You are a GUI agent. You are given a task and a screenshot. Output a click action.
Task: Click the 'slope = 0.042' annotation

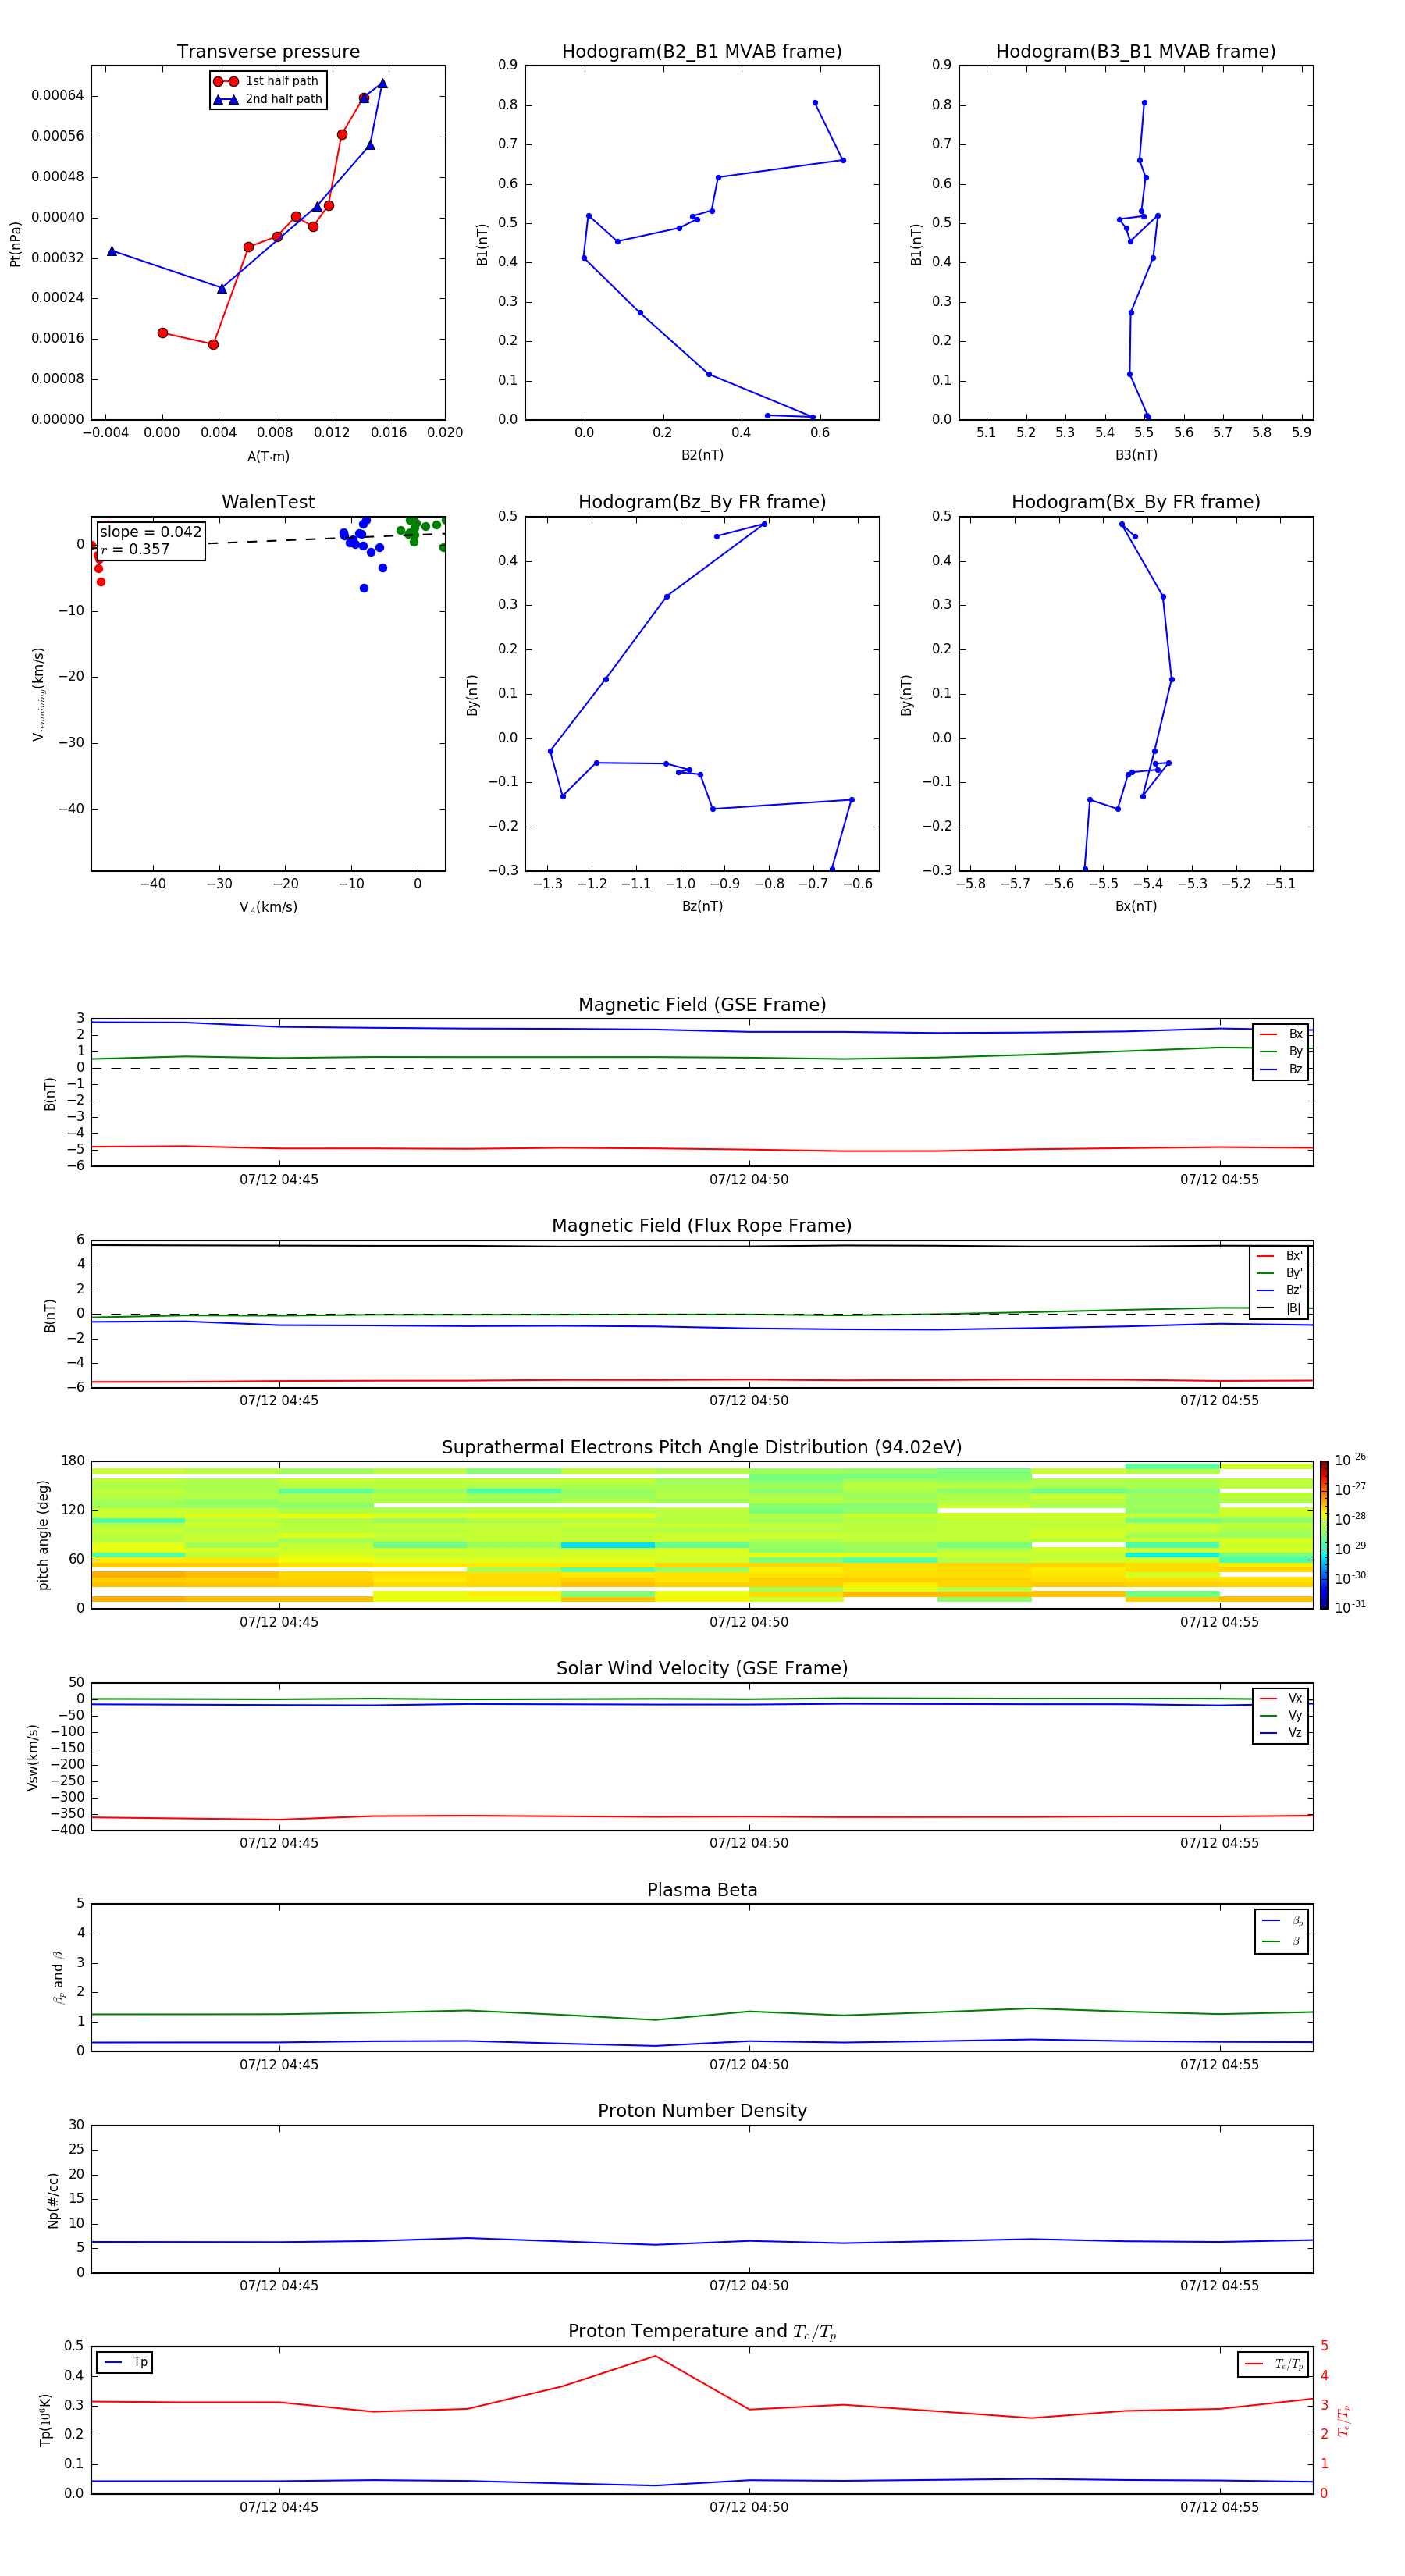150,532
